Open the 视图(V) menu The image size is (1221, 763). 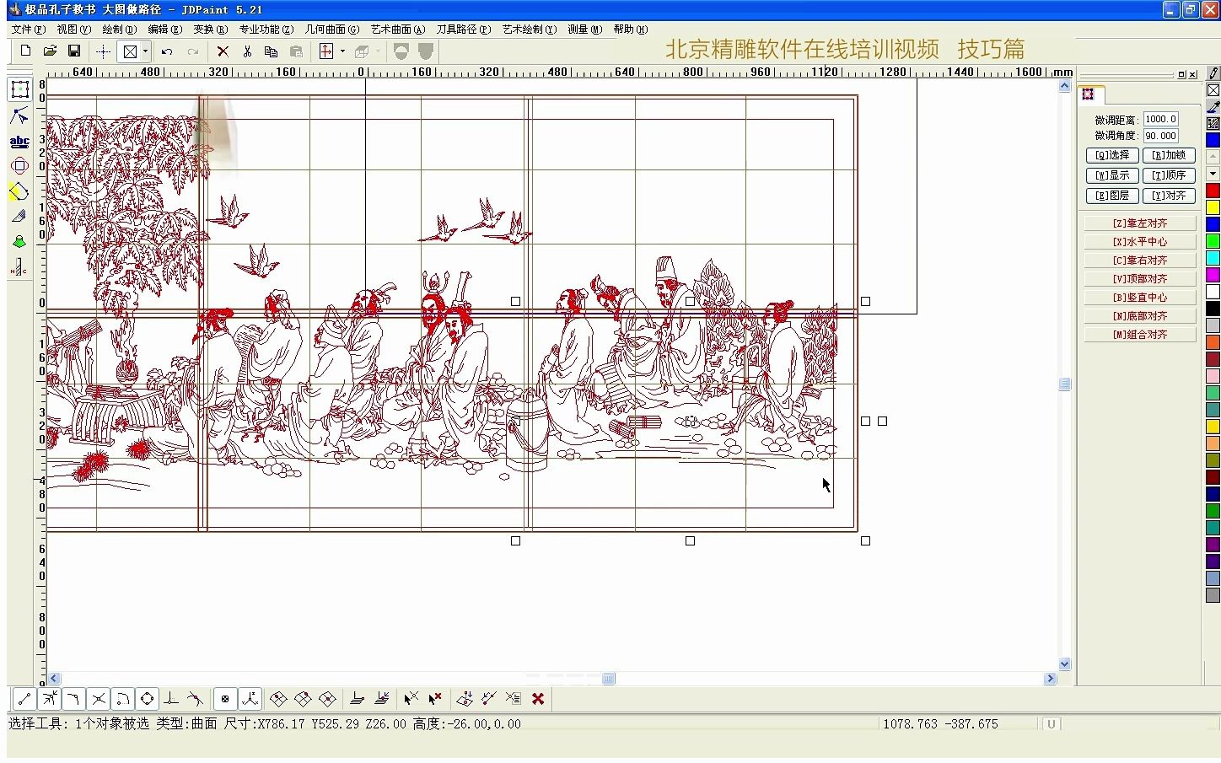[x=73, y=30]
